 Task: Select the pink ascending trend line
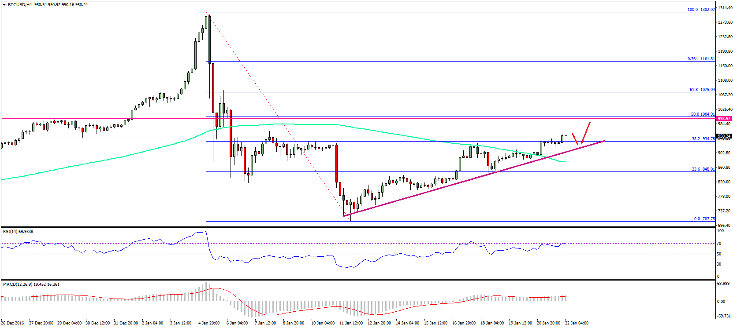[x=474, y=178]
